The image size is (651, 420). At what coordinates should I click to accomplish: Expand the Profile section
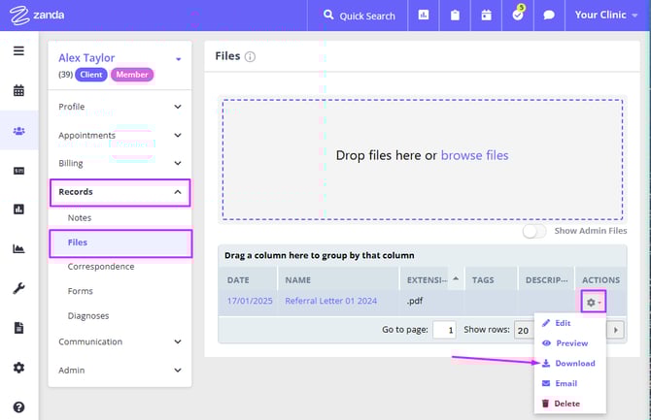pos(120,107)
